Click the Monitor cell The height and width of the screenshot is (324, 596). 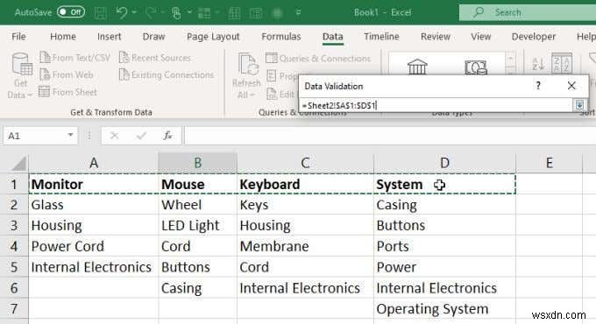[x=94, y=184]
